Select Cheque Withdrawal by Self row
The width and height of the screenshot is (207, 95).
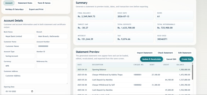tap(134, 85)
